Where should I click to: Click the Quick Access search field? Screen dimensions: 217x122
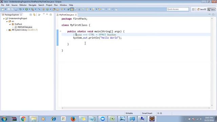(x=178, y=9)
